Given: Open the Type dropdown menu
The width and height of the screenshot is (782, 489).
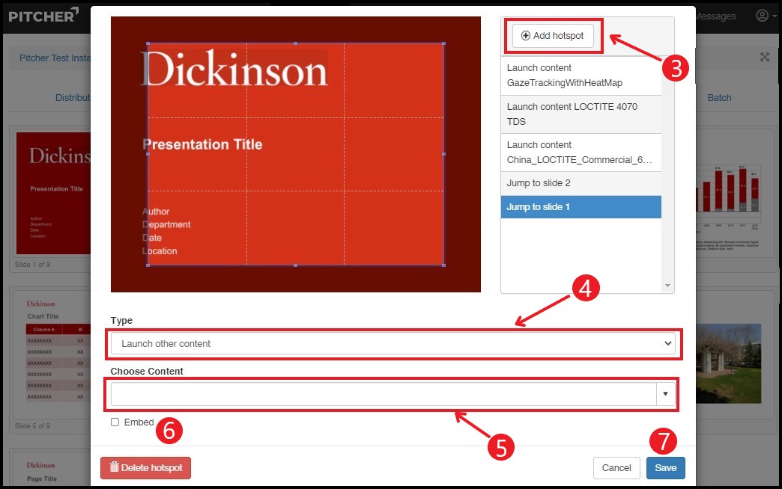Looking at the screenshot, I should [x=392, y=344].
